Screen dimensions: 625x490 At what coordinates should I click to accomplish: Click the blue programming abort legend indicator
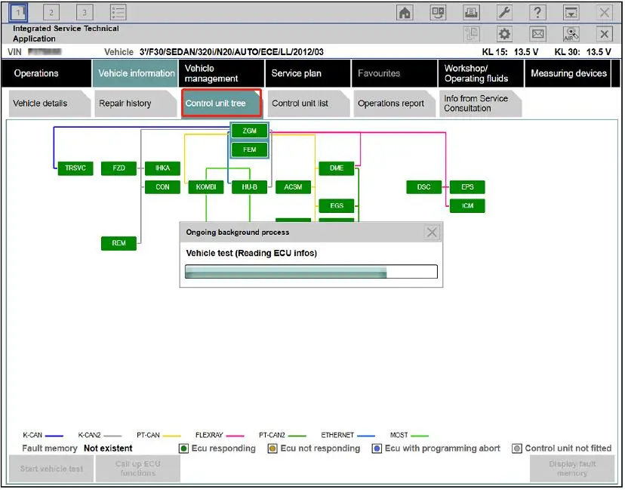(x=377, y=449)
